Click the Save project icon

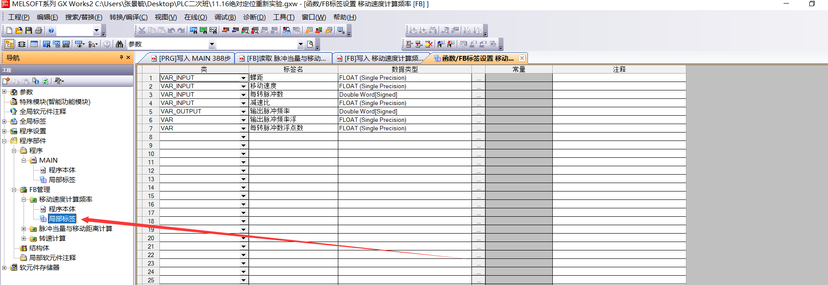(x=28, y=31)
